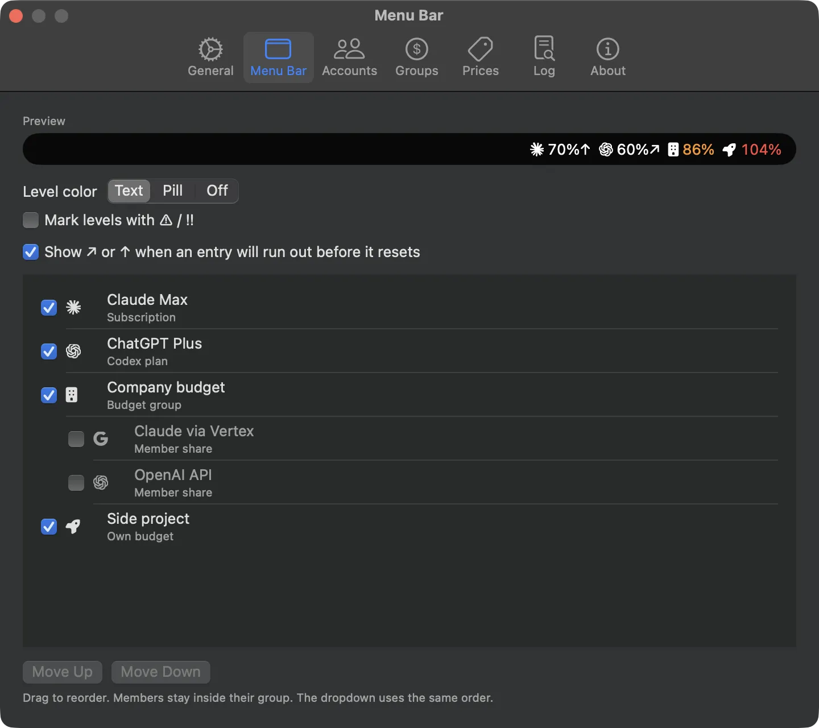Click the OpenAI API row logo icon

click(x=101, y=482)
